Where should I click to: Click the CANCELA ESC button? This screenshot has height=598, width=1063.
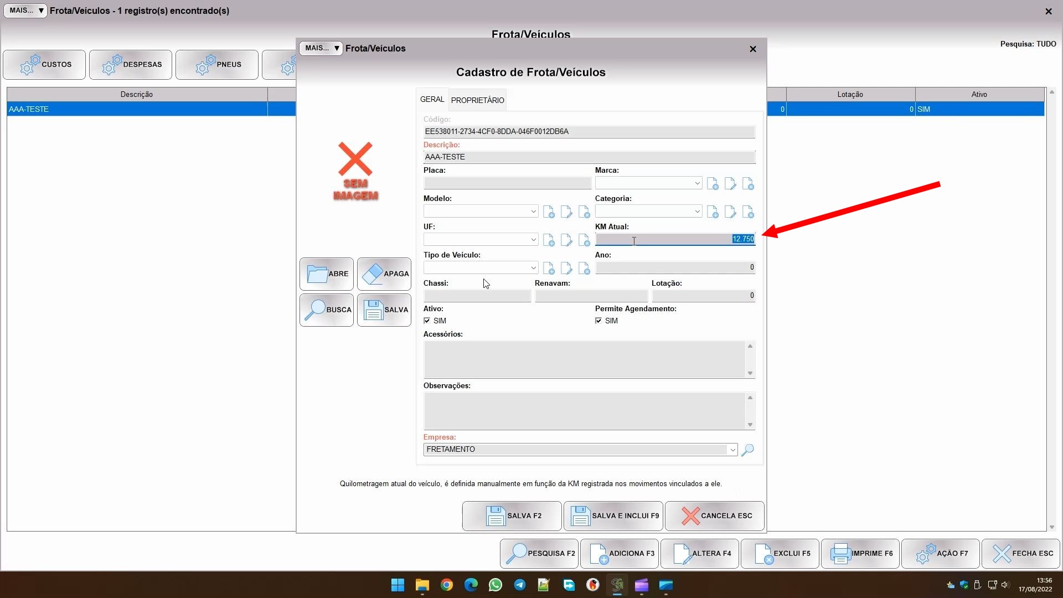click(x=714, y=515)
